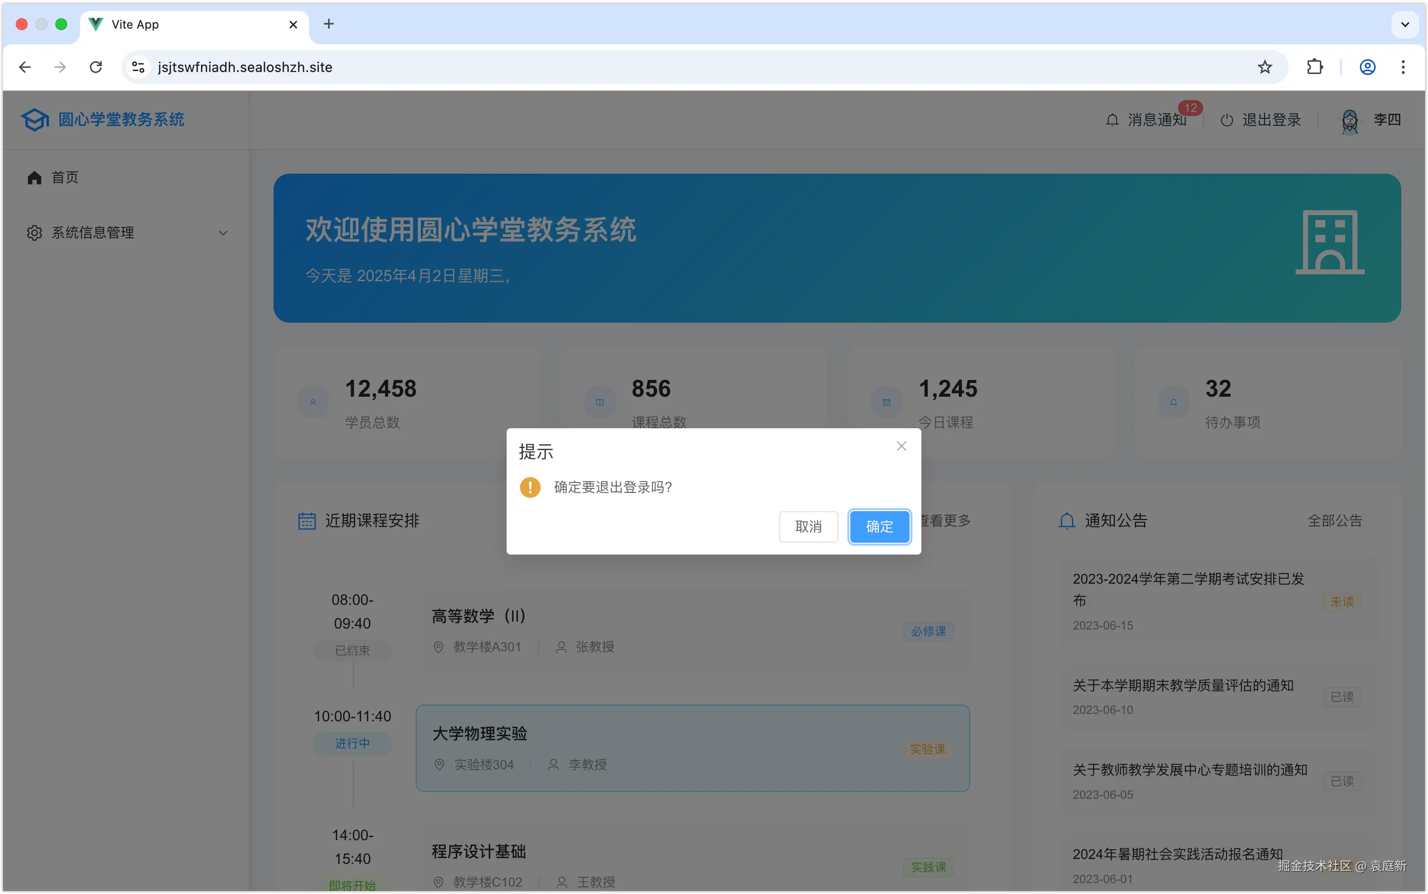Viewport: 1428px width, 894px height.
Task: Open Chrome three-dot menu
Action: (1402, 68)
